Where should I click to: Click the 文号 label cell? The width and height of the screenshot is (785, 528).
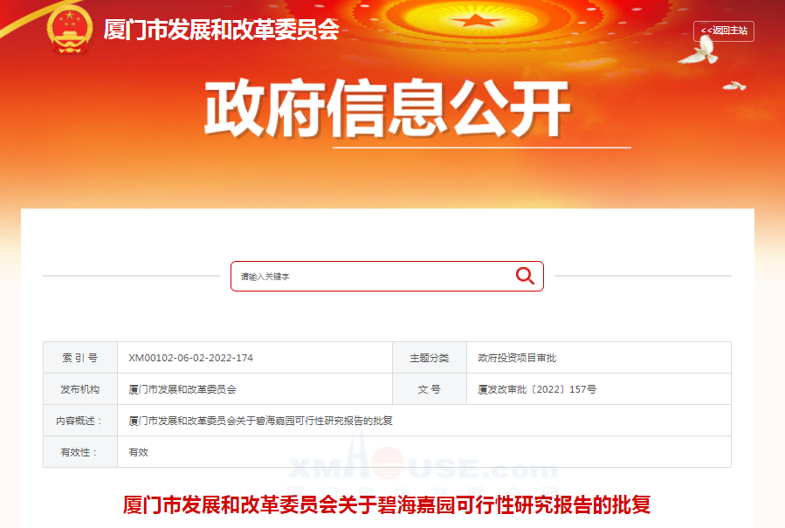430,389
